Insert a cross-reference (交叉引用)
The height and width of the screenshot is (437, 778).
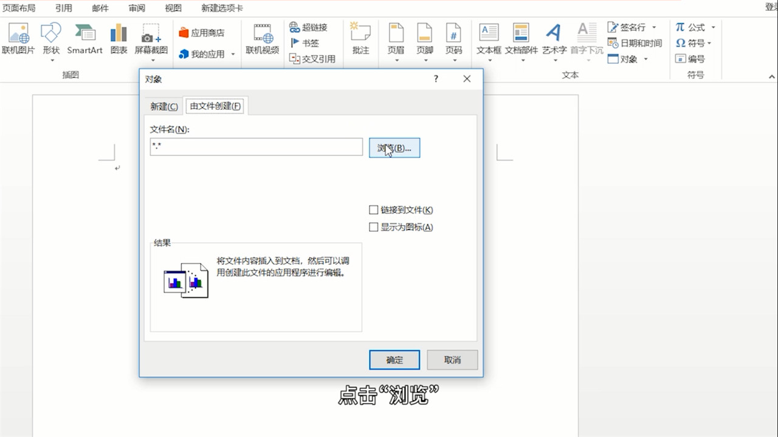tap(312, 59)
